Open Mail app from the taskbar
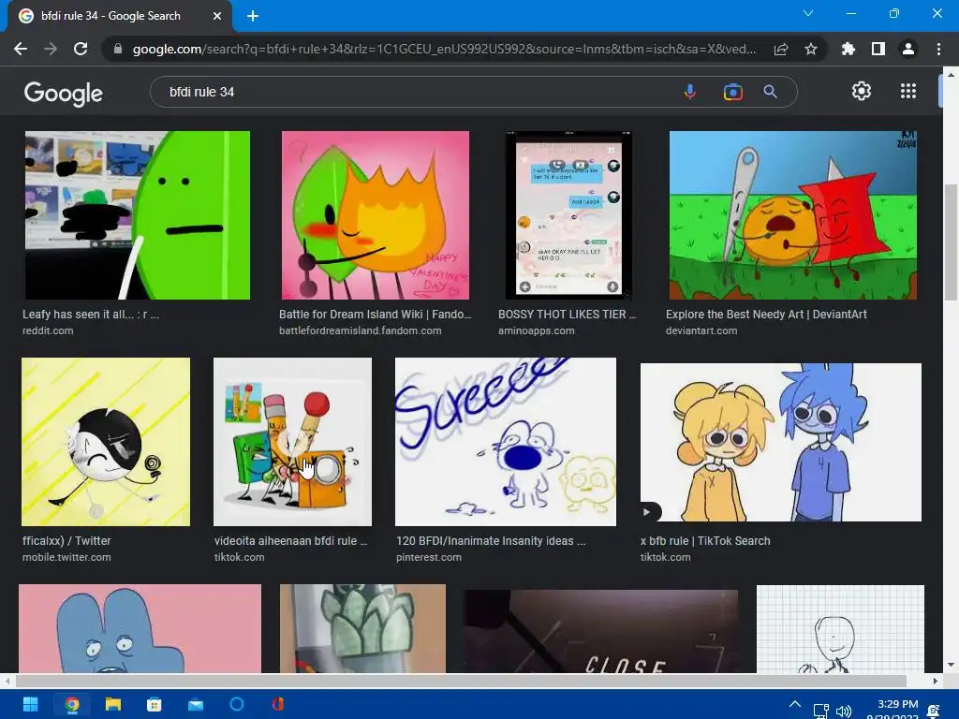The image size is (959, 719). (x=196, y=705)
